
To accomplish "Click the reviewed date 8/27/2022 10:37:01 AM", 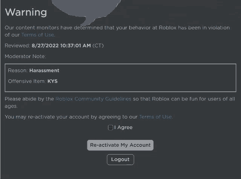I will [61, 46].
